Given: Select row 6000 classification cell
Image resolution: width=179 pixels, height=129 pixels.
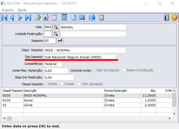Looking at the screenshot, I should click(x=13, y=95).
